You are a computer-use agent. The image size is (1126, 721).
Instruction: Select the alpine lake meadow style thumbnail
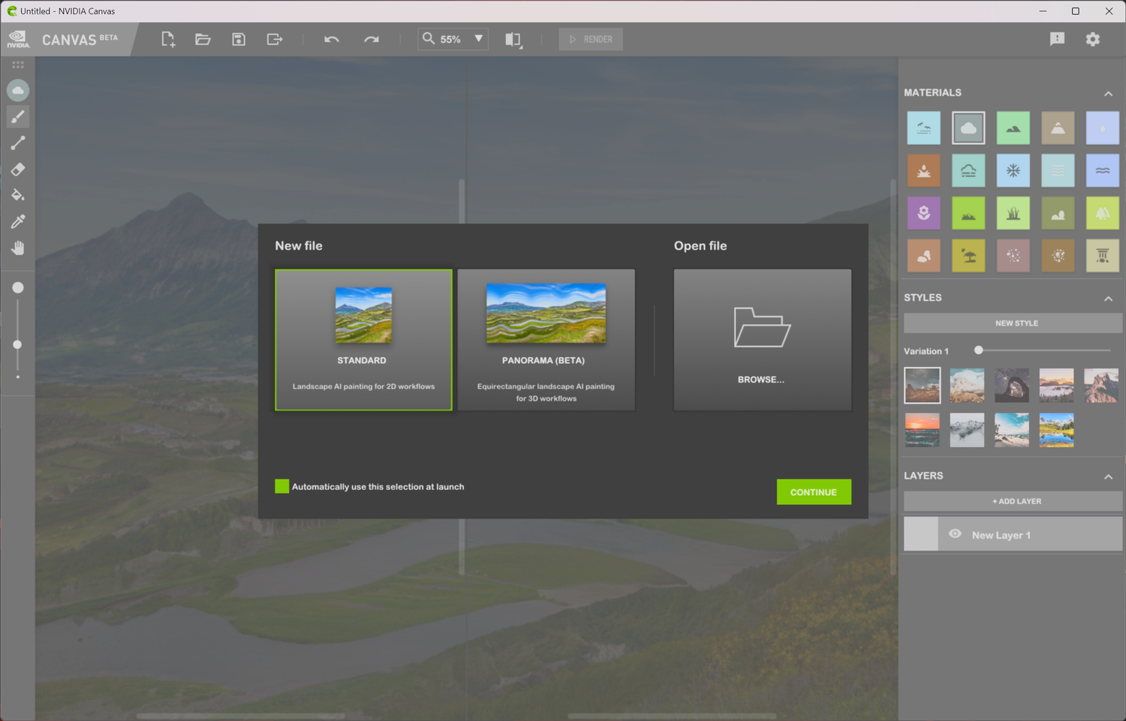point(1056,430)
